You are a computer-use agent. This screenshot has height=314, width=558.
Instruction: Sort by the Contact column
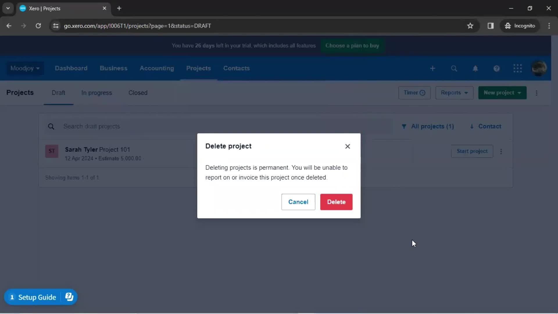tap(485, 126)
